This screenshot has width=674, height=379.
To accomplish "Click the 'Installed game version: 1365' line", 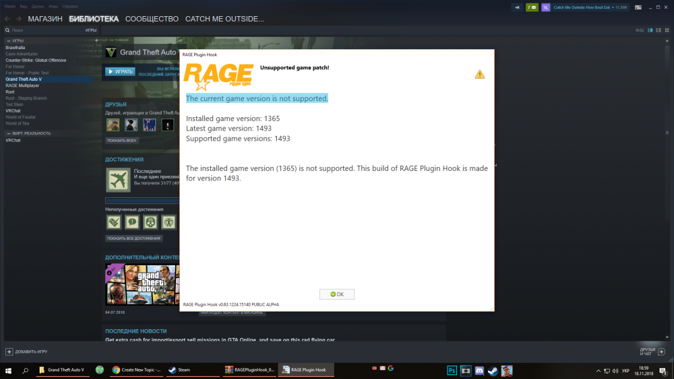I will pyautogui.click(x=233, y=118).
